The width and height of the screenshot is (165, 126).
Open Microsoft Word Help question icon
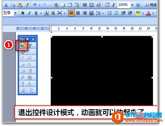[138, 5]
